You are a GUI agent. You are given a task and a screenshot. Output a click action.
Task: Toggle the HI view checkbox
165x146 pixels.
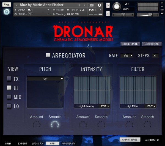pyautogui.click(x=9, y=88)
